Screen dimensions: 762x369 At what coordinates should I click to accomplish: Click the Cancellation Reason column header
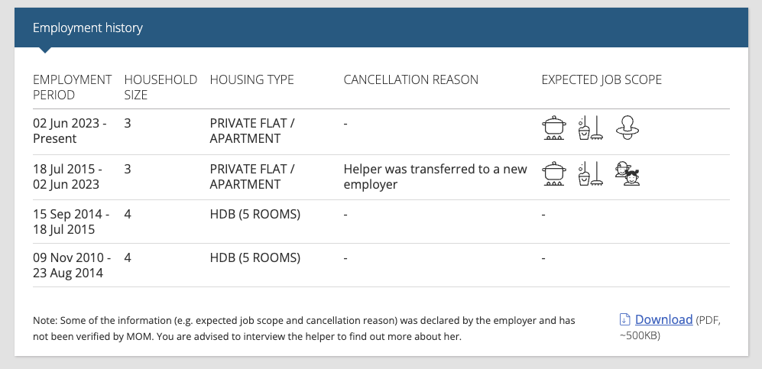coord(410,79)
